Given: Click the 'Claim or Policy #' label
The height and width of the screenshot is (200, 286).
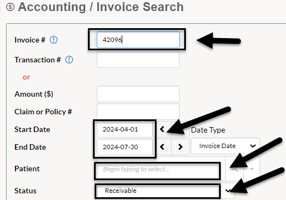Looking at the screenshot, I should pyautogui.click(x=43, y=112).
